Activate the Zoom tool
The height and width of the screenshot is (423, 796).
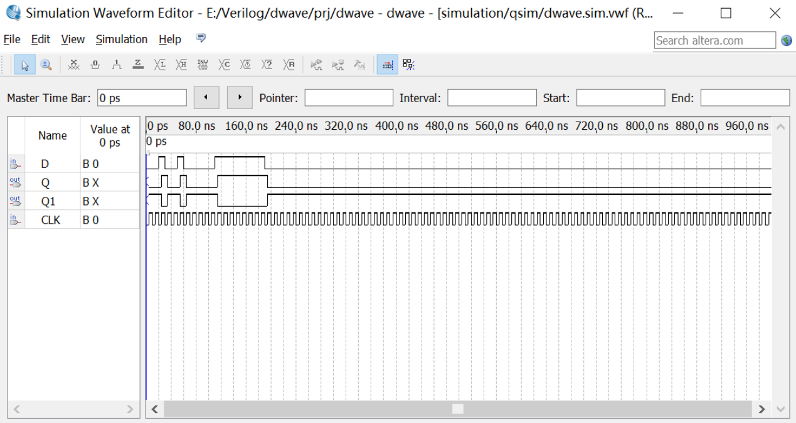coord(46,64)
